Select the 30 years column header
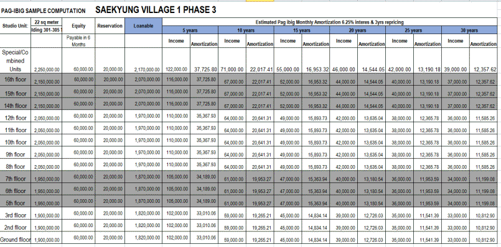The width and height of the screenshot is (501, 247). tap(469, 30)
